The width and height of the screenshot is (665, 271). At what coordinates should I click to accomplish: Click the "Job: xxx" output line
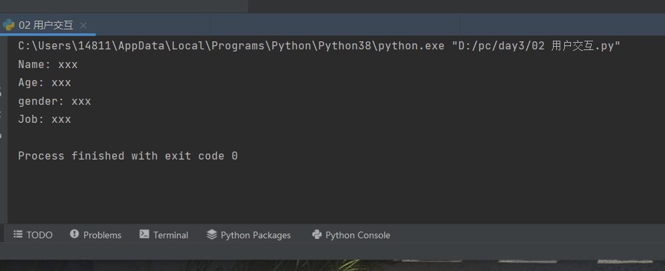tap(45, 119)
